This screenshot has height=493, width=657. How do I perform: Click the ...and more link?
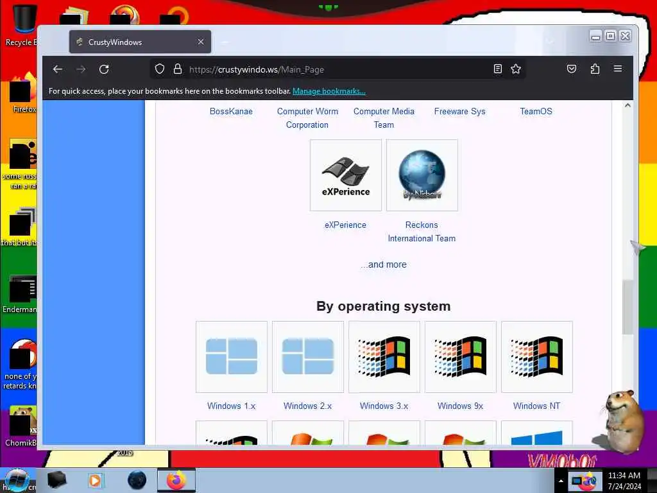click(384, 264)
